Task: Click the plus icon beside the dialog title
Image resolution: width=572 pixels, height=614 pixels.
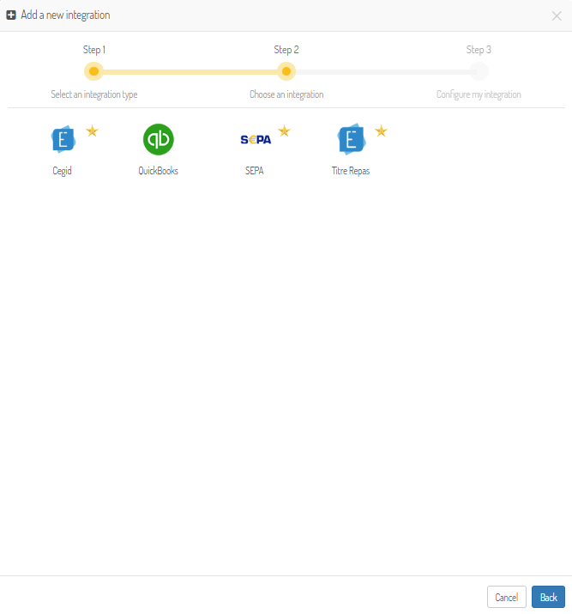Action: 11,15
